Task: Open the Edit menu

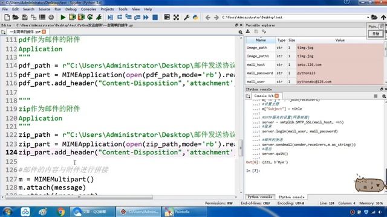Action: (15, 9)
